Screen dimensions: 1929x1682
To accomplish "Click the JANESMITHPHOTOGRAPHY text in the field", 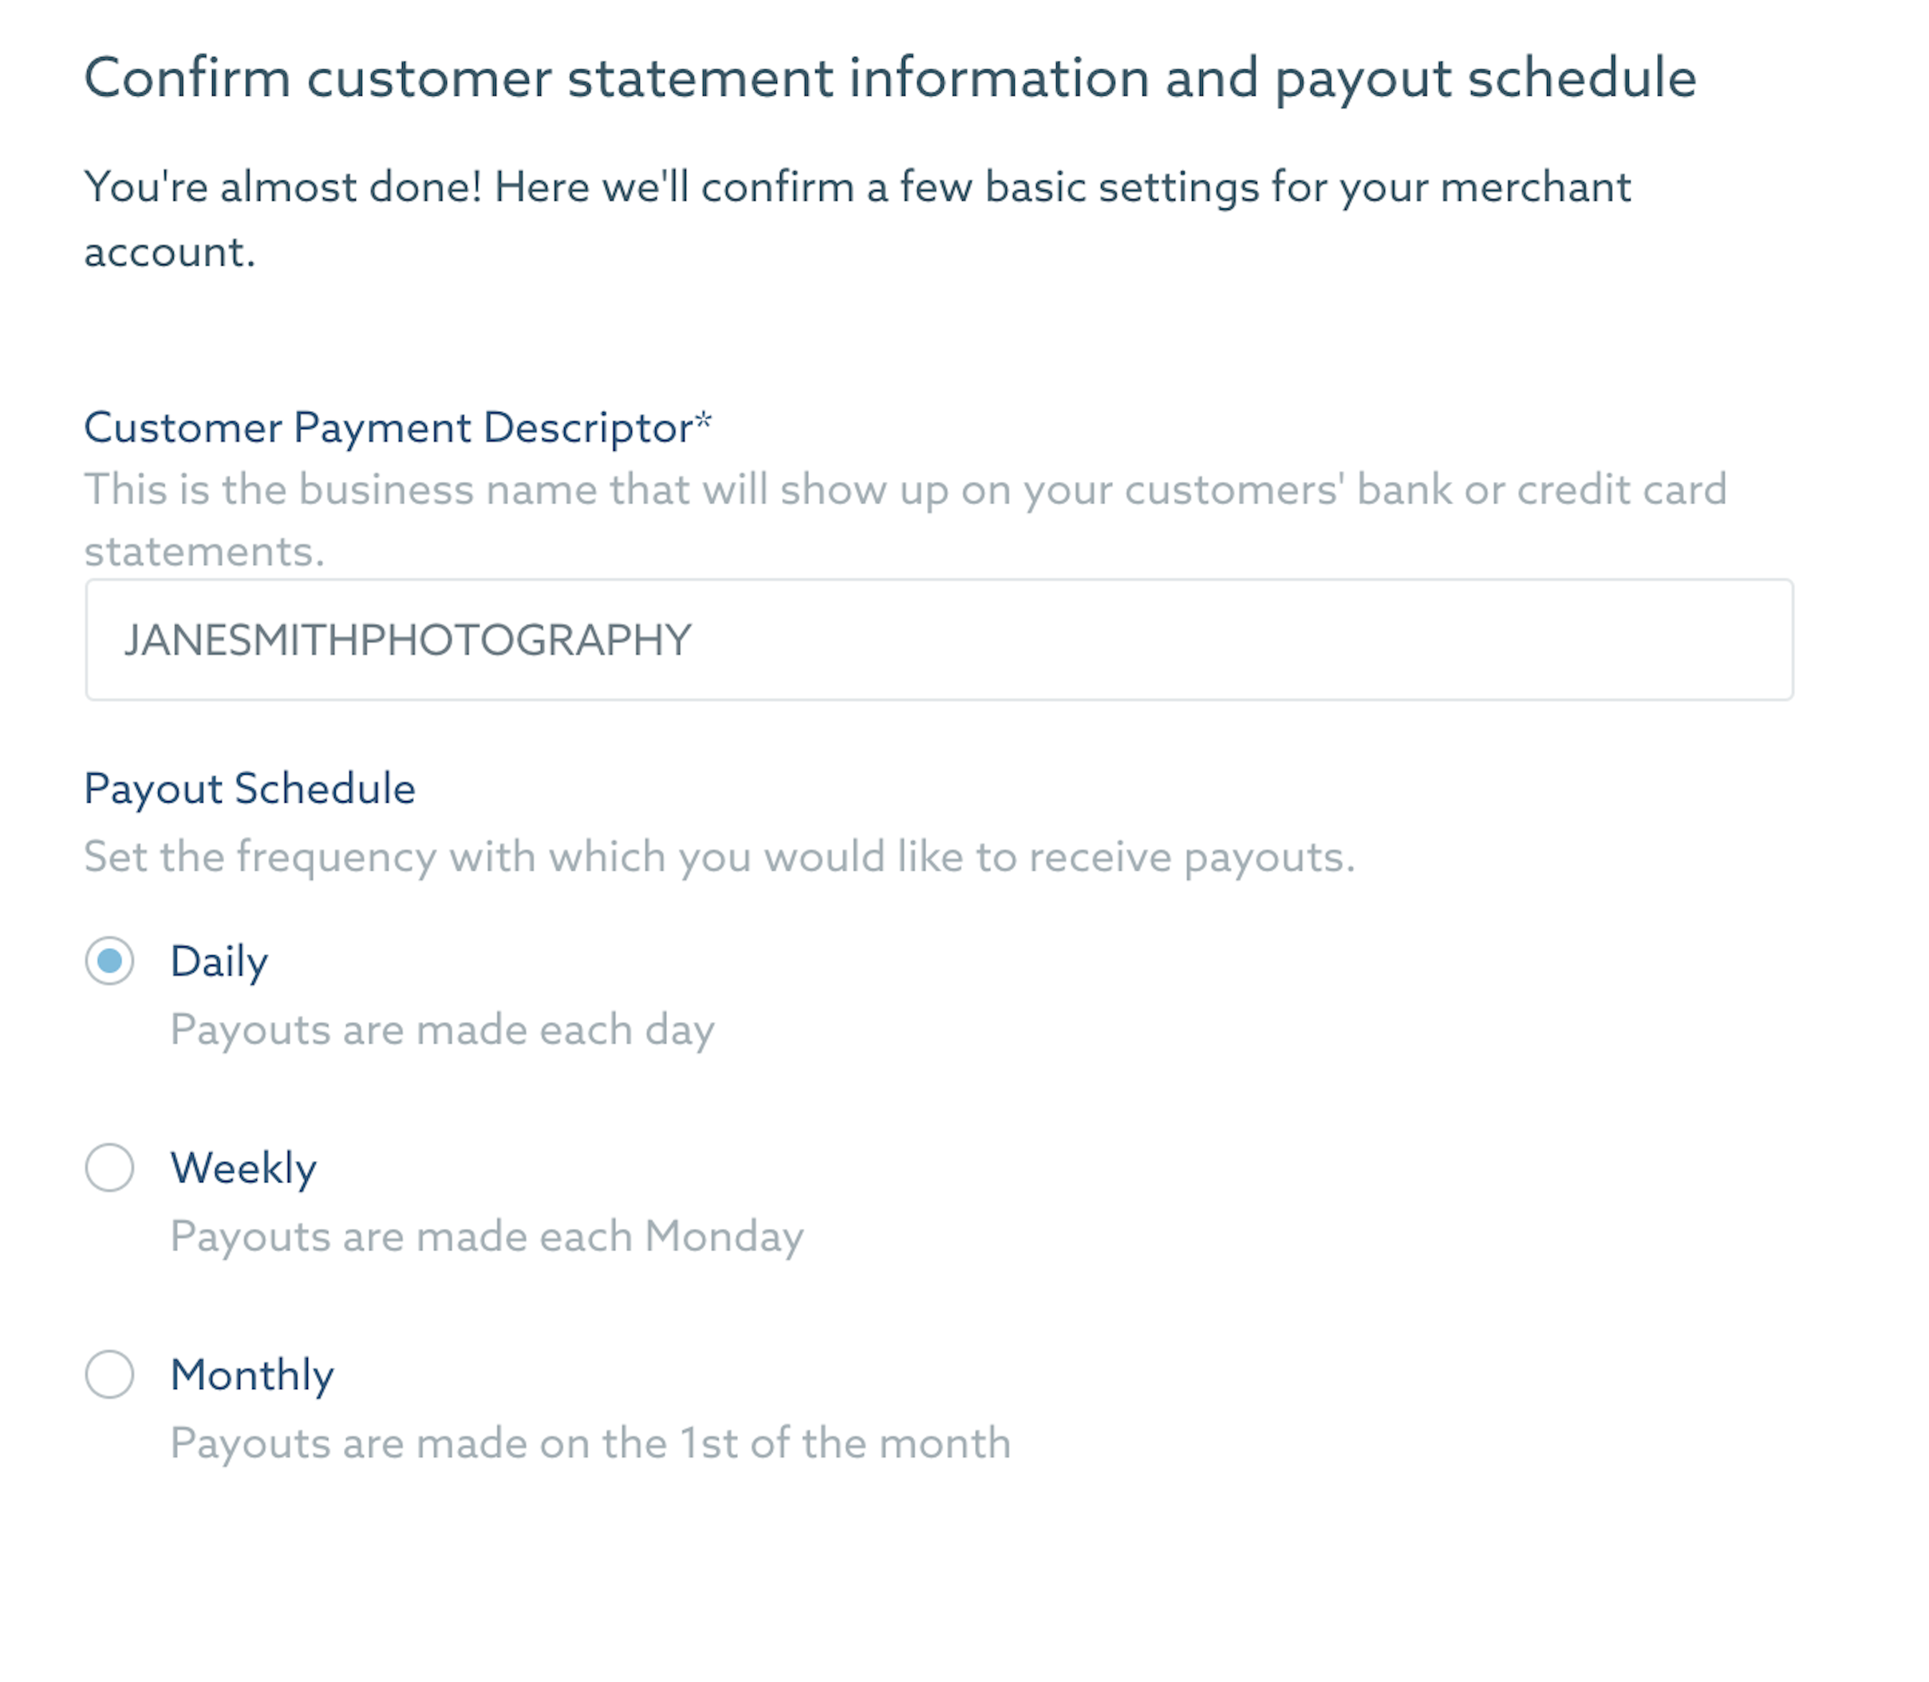I will point(408,640).
